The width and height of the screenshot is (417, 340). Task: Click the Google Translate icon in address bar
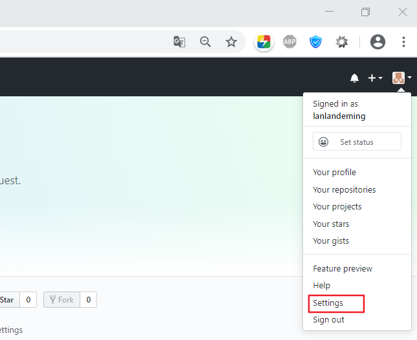(179, 41)
